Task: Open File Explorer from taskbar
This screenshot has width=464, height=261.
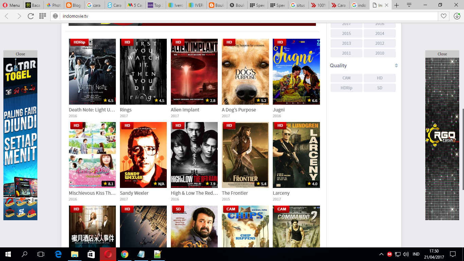Action: click(75, 254)
